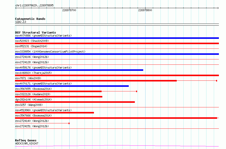
Task: Click the RefSeq Genes track title
Action: point(26,140)
